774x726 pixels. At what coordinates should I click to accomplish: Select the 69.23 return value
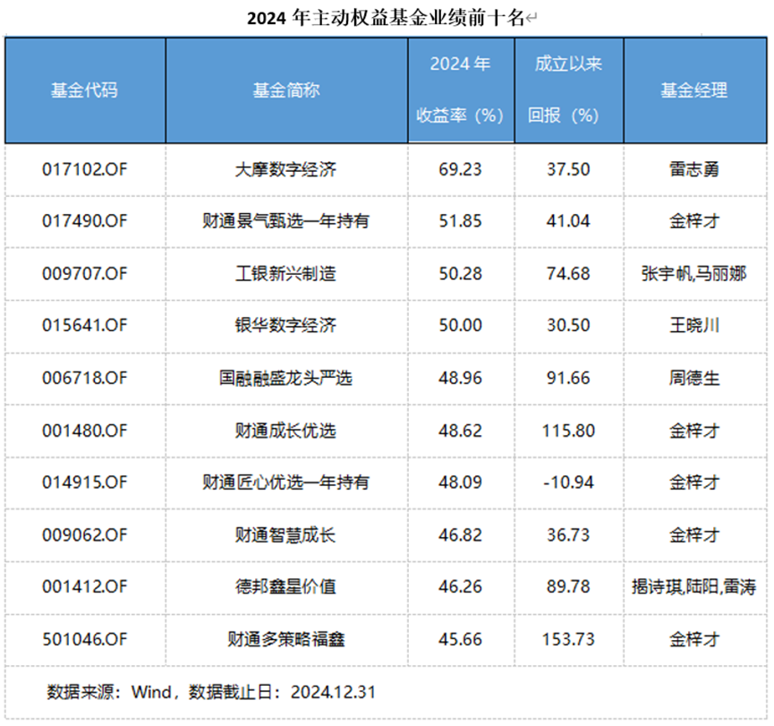(x=460, y=169)
